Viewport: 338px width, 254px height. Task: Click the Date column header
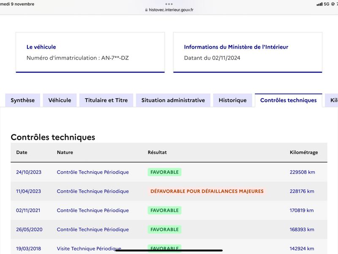[22, 152]
